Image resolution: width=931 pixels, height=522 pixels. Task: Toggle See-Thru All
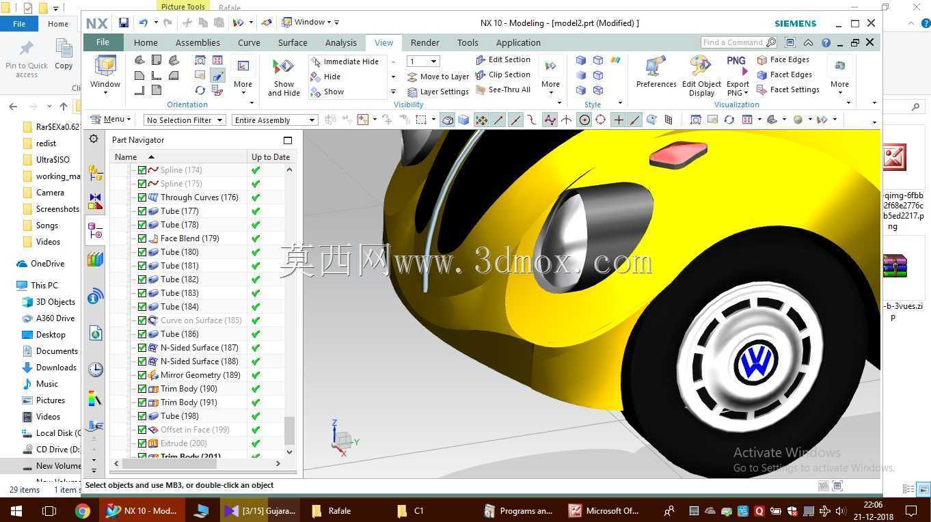(503, 90)
